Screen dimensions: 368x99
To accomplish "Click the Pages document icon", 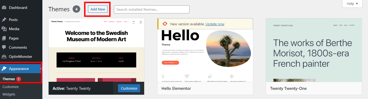I will 4,38.
